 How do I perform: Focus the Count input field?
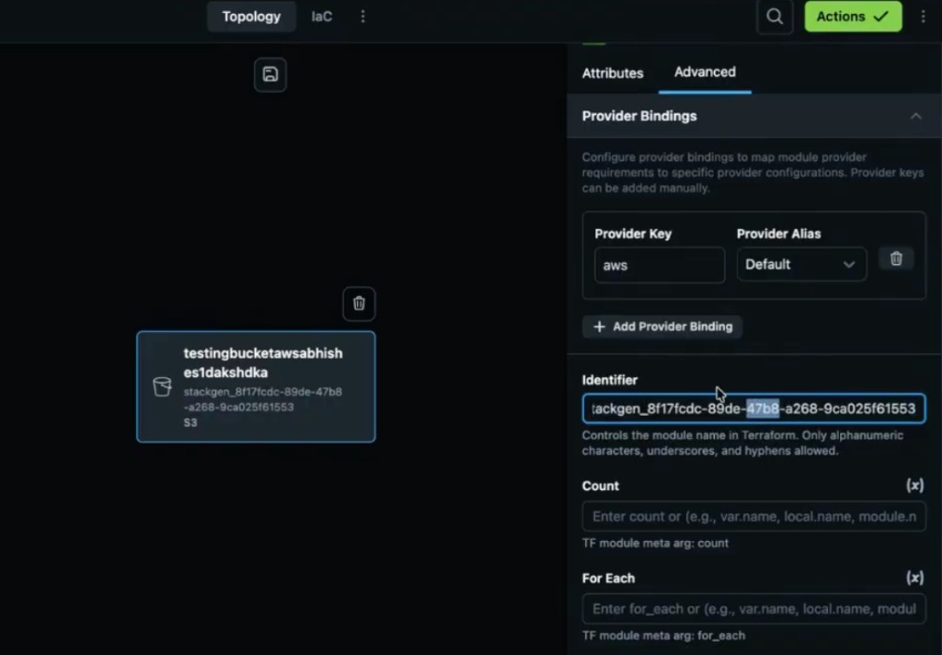coord(753,516)
